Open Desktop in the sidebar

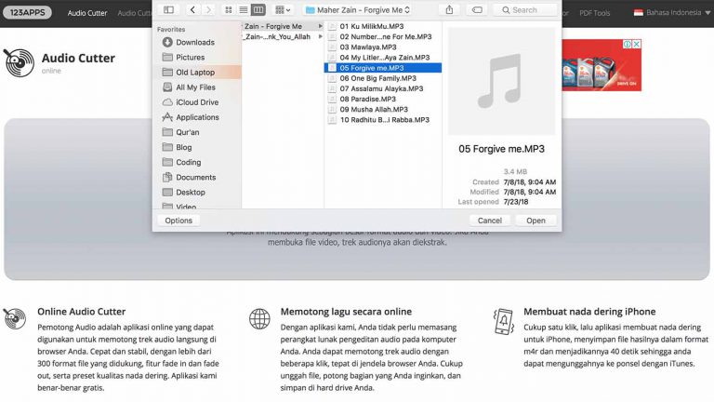pyautogui.click(x=191, y=193)
